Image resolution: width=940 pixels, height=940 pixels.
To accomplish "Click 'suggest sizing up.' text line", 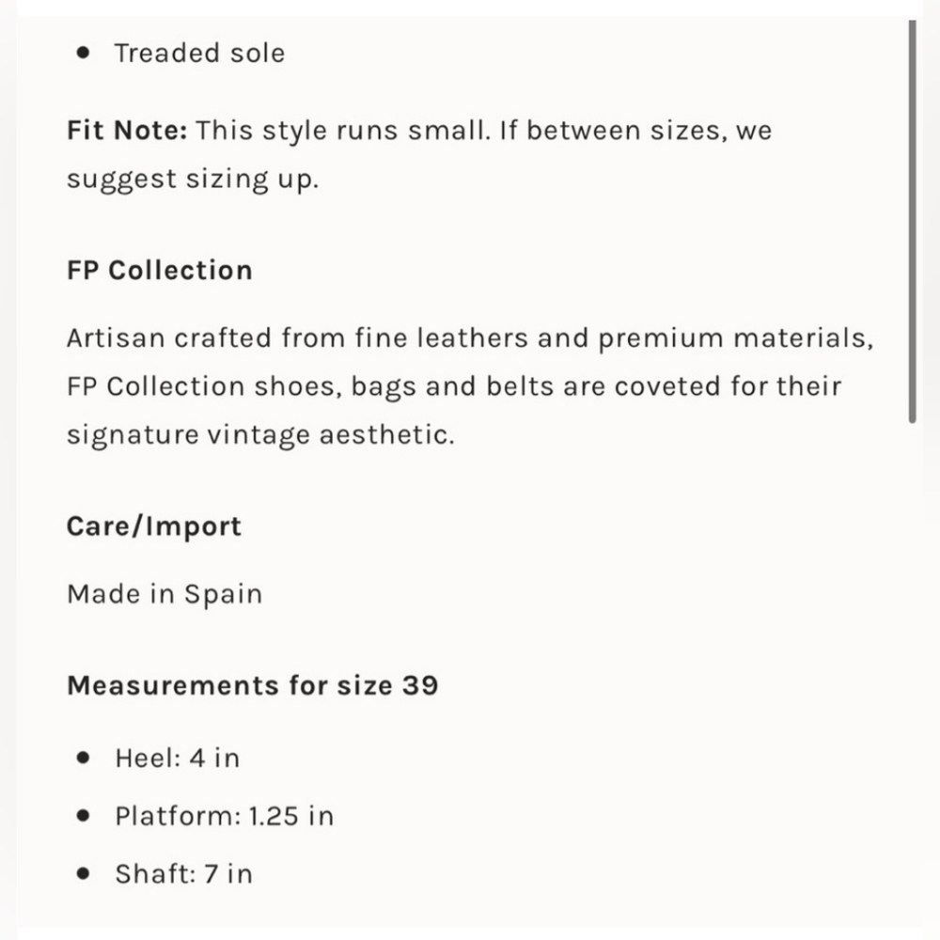I will pyautogui.click(x=193, y=180).
